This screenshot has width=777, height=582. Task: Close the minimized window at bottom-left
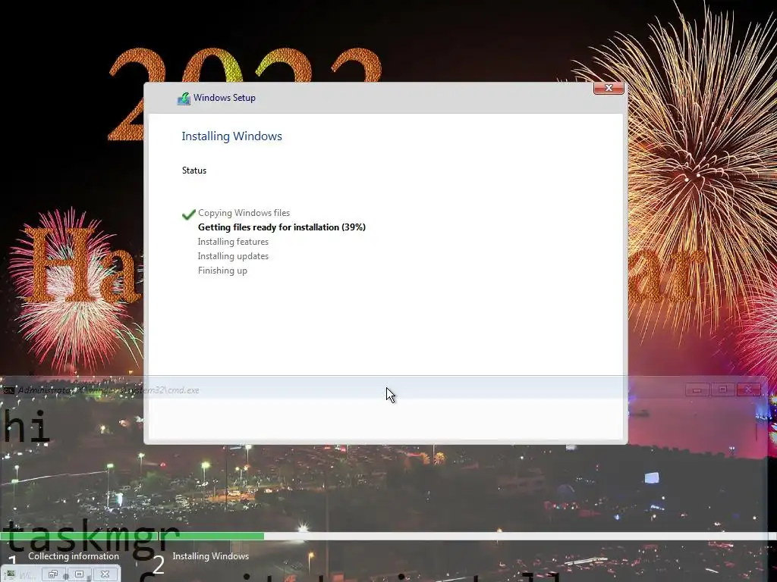105,574
